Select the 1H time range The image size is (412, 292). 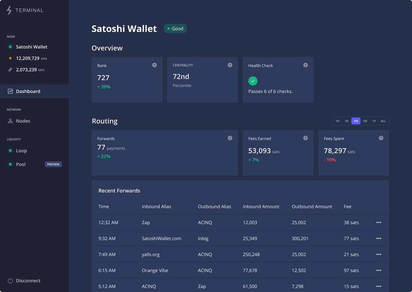[x=337, y=121]
